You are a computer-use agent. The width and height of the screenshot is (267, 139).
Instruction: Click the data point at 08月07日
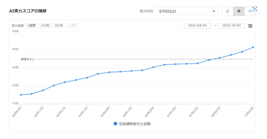[x=220, y=58]
